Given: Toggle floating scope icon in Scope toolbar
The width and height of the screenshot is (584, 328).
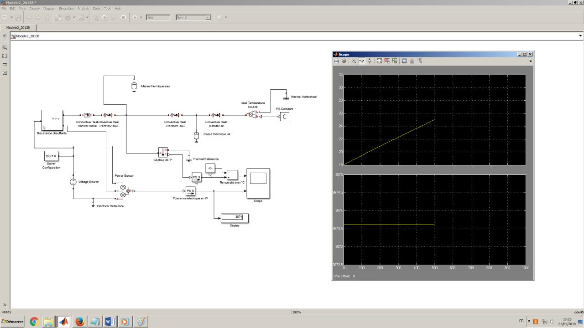Looking at the screenshot, I should [x=404, y=61].
